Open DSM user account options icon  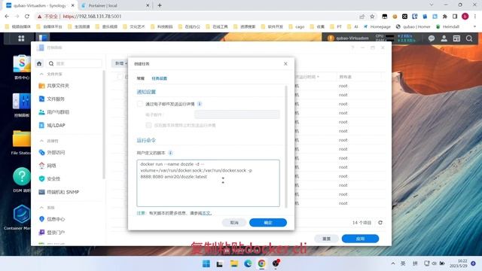click(444, 38)
